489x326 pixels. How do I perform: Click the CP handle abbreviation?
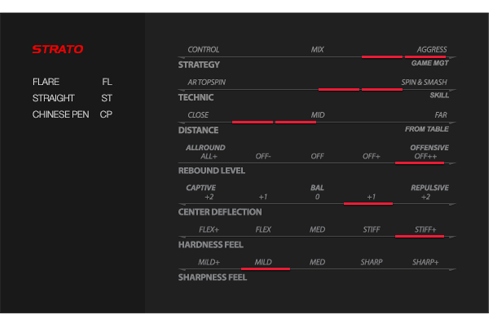click(106, 115)
